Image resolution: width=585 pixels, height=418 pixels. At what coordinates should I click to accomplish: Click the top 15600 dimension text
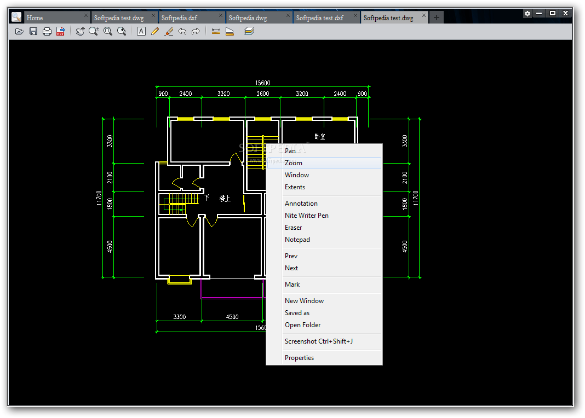(263, 83)
